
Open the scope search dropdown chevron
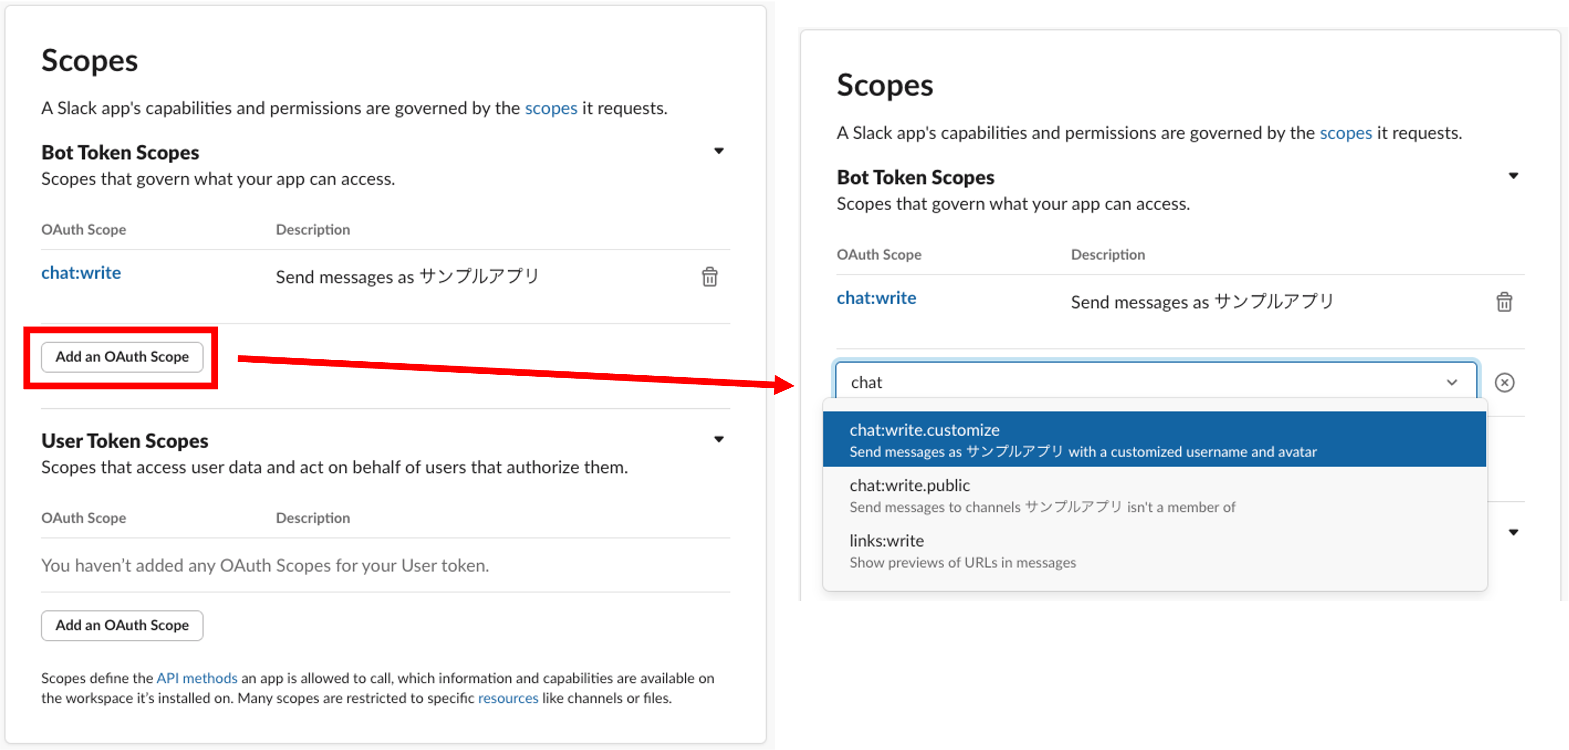pyautogui.click(x=1453, y=382)
